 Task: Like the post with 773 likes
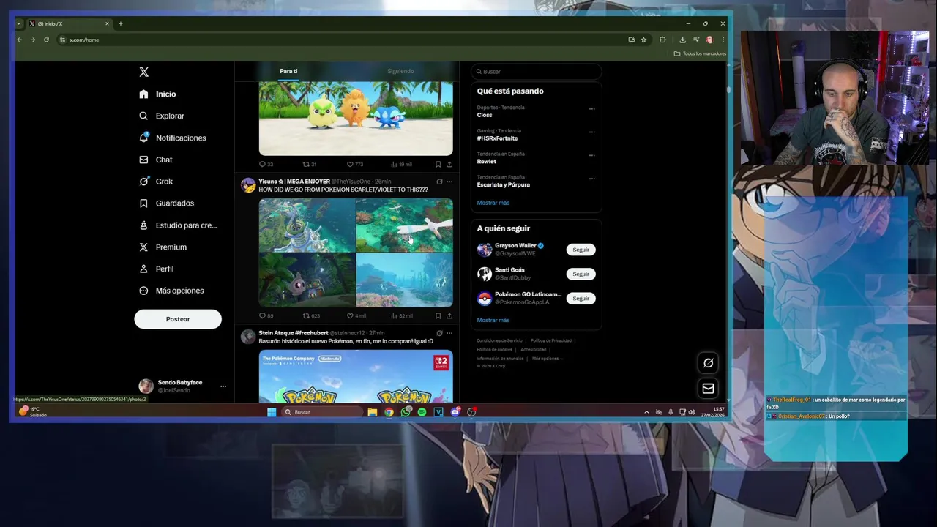click(x=355, y=165)
